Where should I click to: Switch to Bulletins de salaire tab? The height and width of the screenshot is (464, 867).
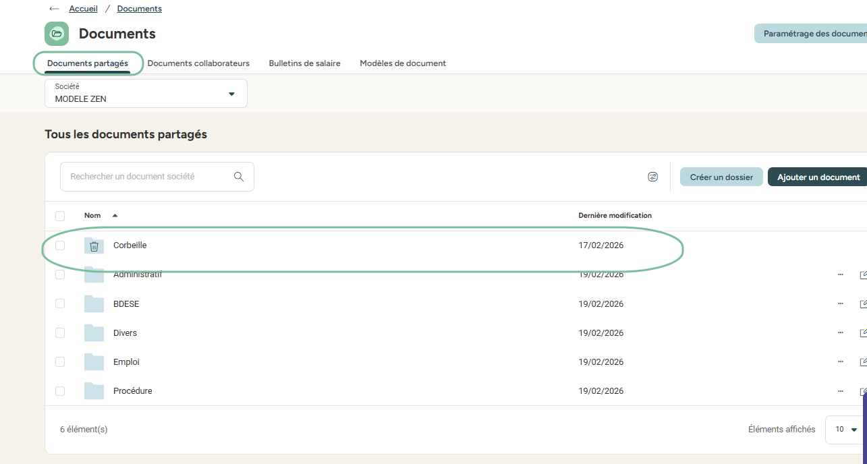point(304,63)
